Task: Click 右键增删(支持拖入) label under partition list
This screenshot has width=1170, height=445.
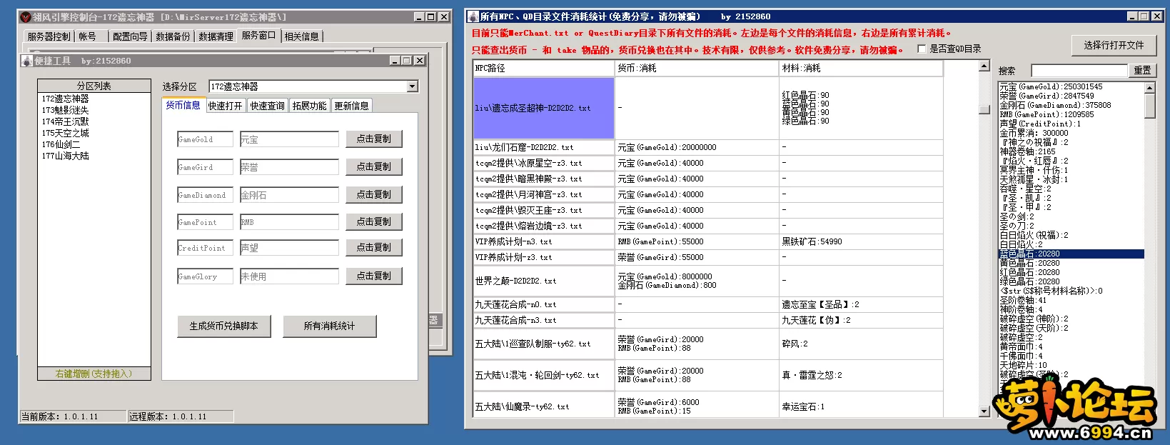Action: coord(94,374)
